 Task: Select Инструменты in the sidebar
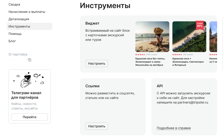19,26
